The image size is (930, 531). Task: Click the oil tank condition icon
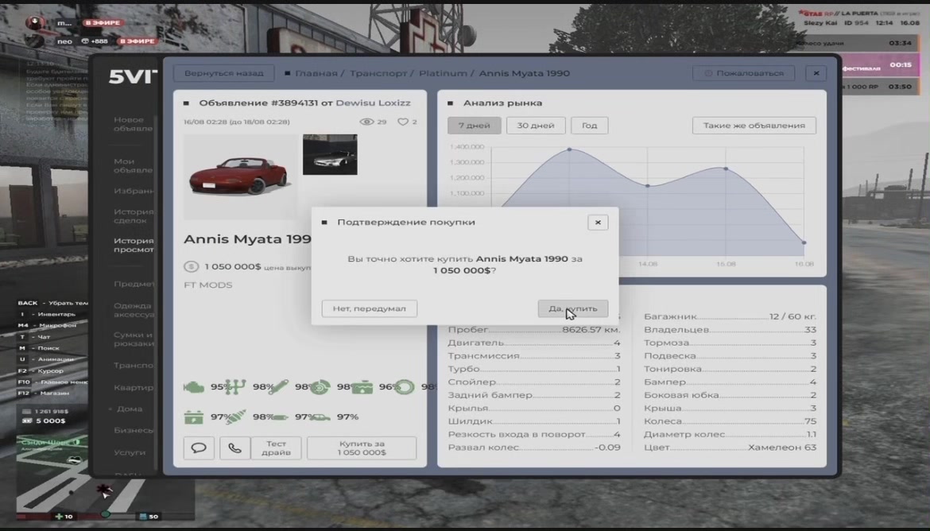click(362, 387)
